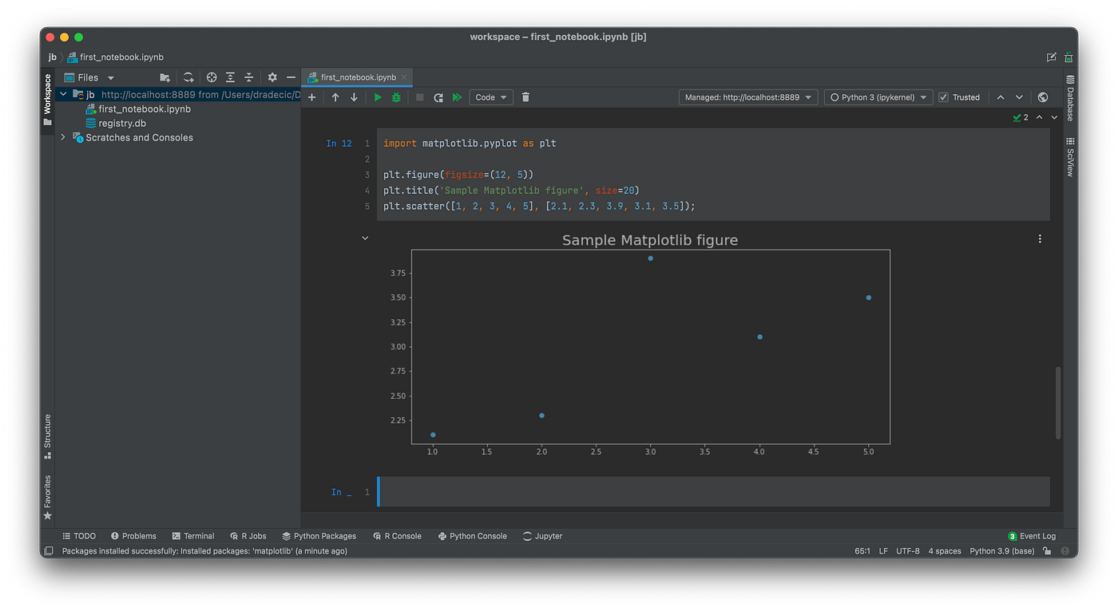This screenshot has height=611, width=1118.
Task: Click Python 3.9 (base) in status bar
Action: coord(1001,550)
